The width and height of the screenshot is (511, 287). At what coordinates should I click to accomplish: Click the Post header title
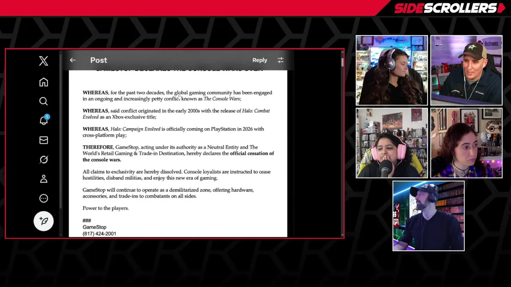[x=99, y=60]
